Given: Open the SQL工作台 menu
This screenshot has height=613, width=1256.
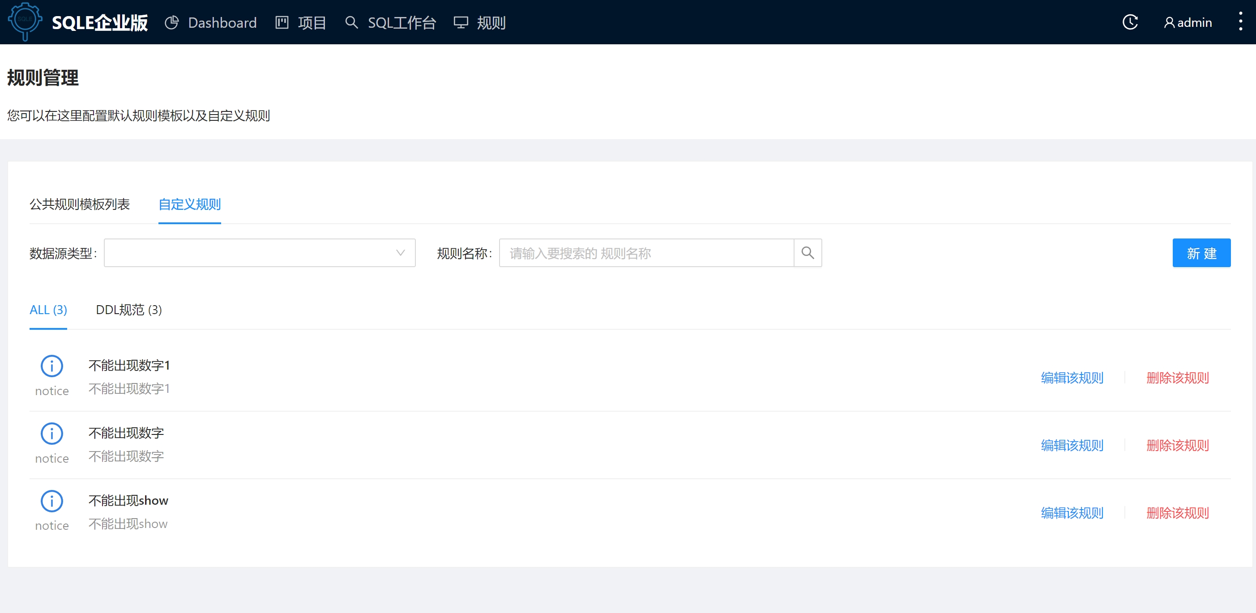Looking at the screenshot, I should click(x=391, y=22).
